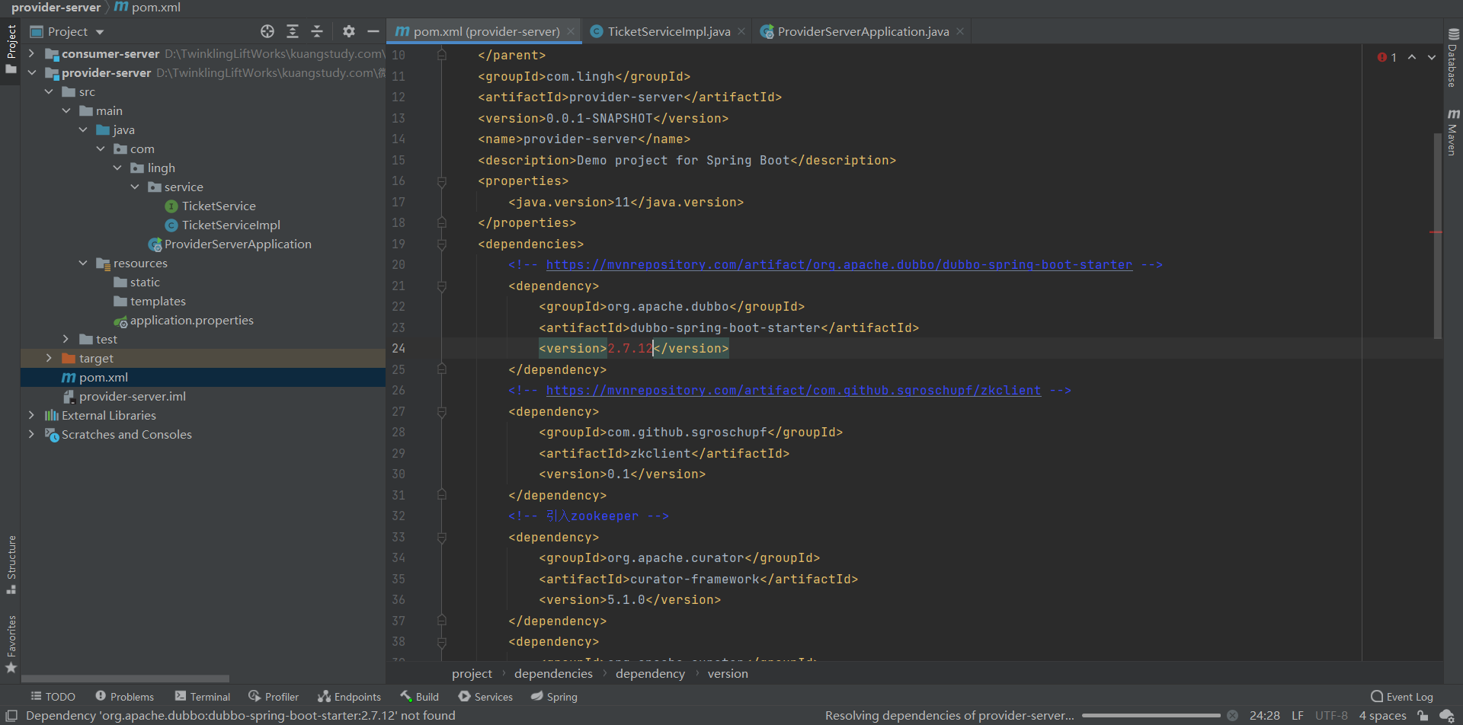Collapse the provider-server module
The image size is (1463, 725).
tap(31, 72)
